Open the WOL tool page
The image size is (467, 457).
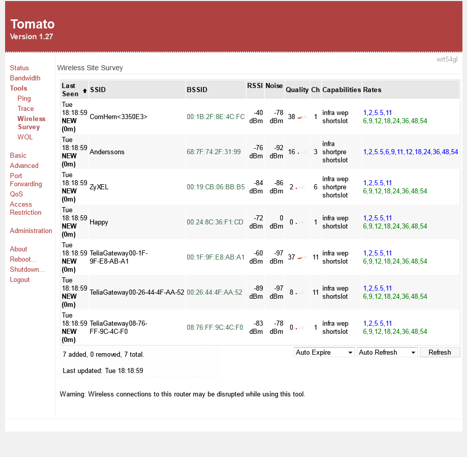tap(25, 137)
